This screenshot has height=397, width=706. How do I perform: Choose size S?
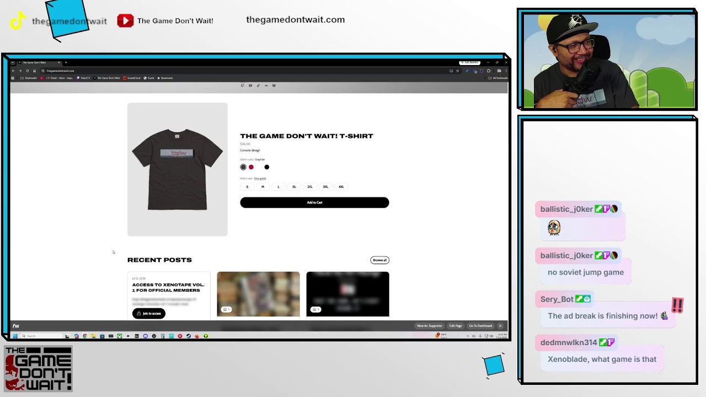click(x=247, y=187)
